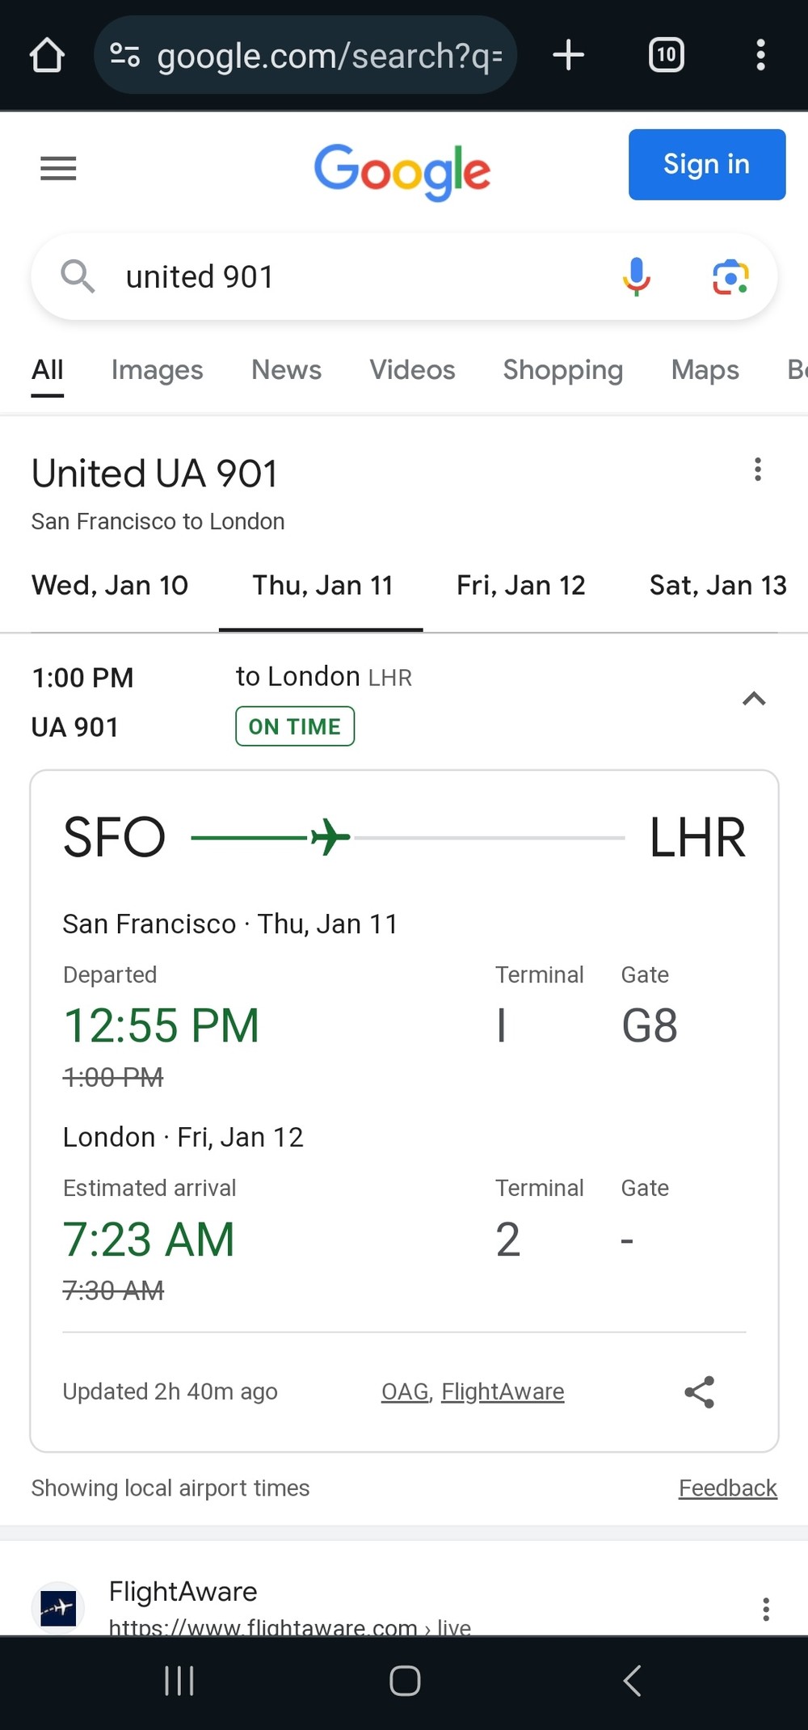Open the FlightAware source link
Screen dimensions: 808x1730
click(x=503, y=1391)
